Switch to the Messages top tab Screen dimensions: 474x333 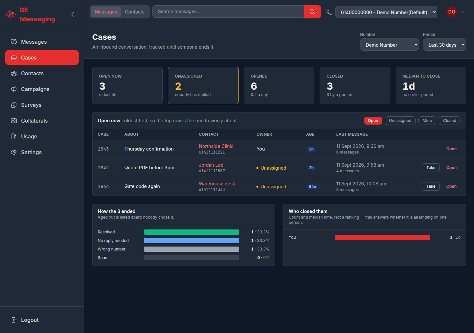click(106, 12)
